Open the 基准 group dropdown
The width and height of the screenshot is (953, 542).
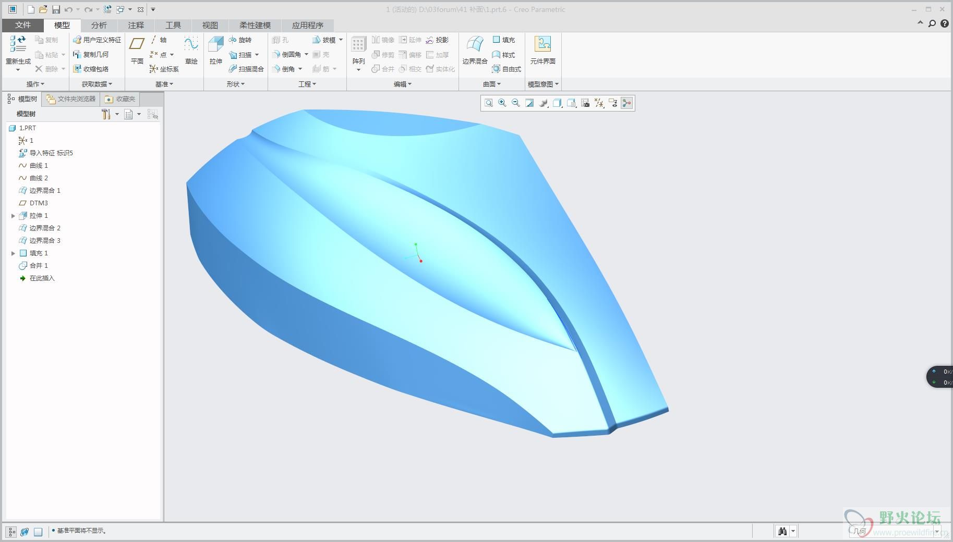coord(164,84)
